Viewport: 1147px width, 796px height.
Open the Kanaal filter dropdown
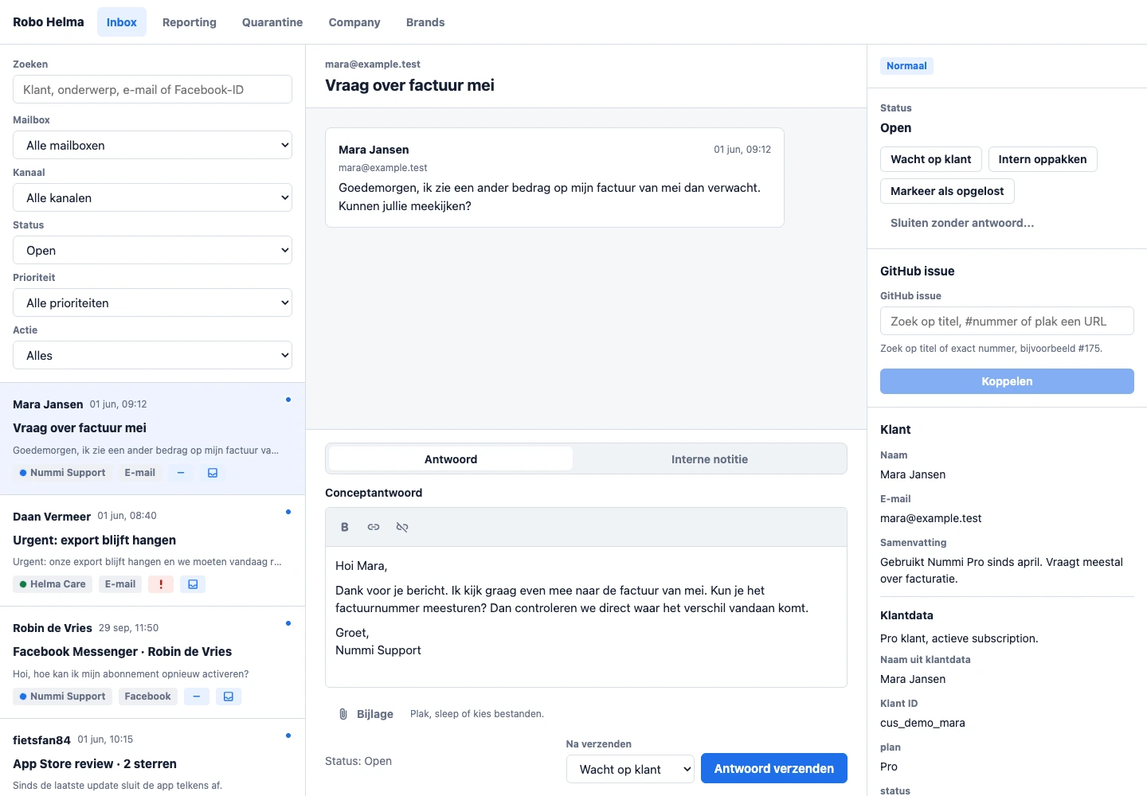point(152,198)
